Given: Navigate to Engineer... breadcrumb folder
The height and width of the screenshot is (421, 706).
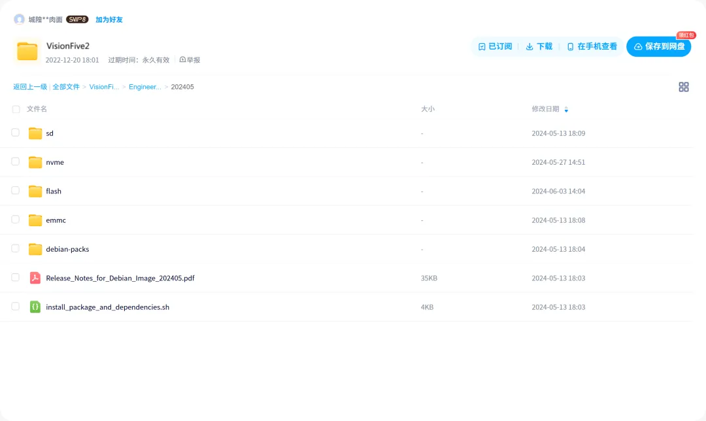Looking at the screenshot, I should pos(145,87).
